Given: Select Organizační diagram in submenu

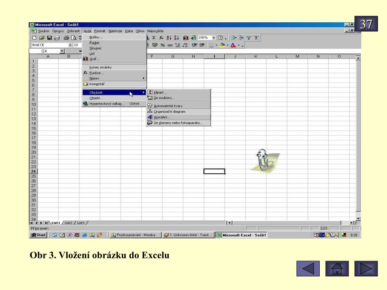Looking at the screenshot, I should [178, 112].
